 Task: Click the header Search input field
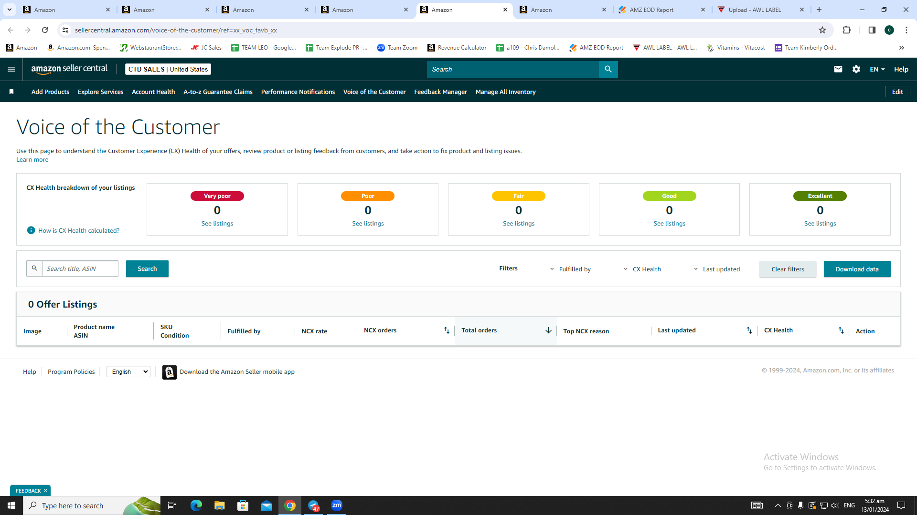[513, 69]
